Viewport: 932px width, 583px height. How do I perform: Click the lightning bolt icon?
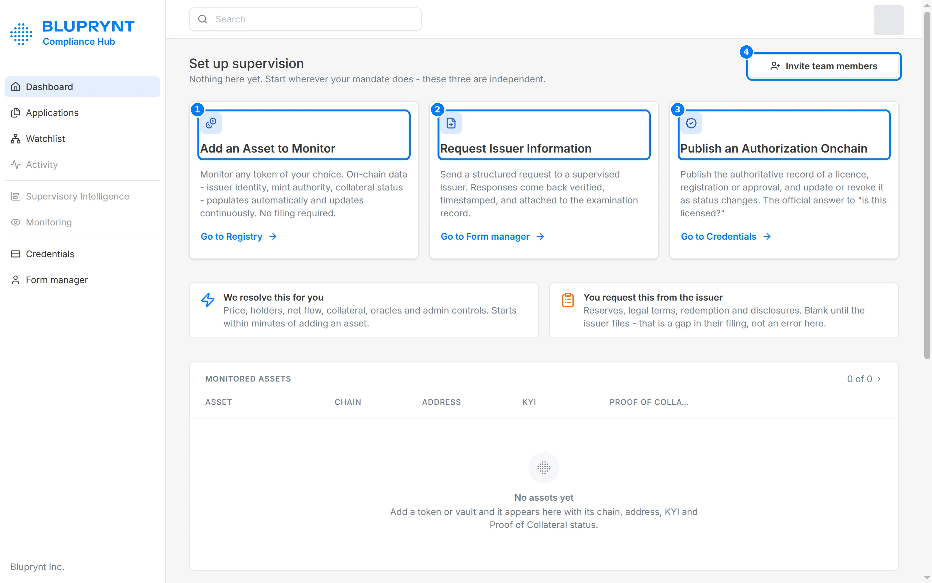pos(207,300)
